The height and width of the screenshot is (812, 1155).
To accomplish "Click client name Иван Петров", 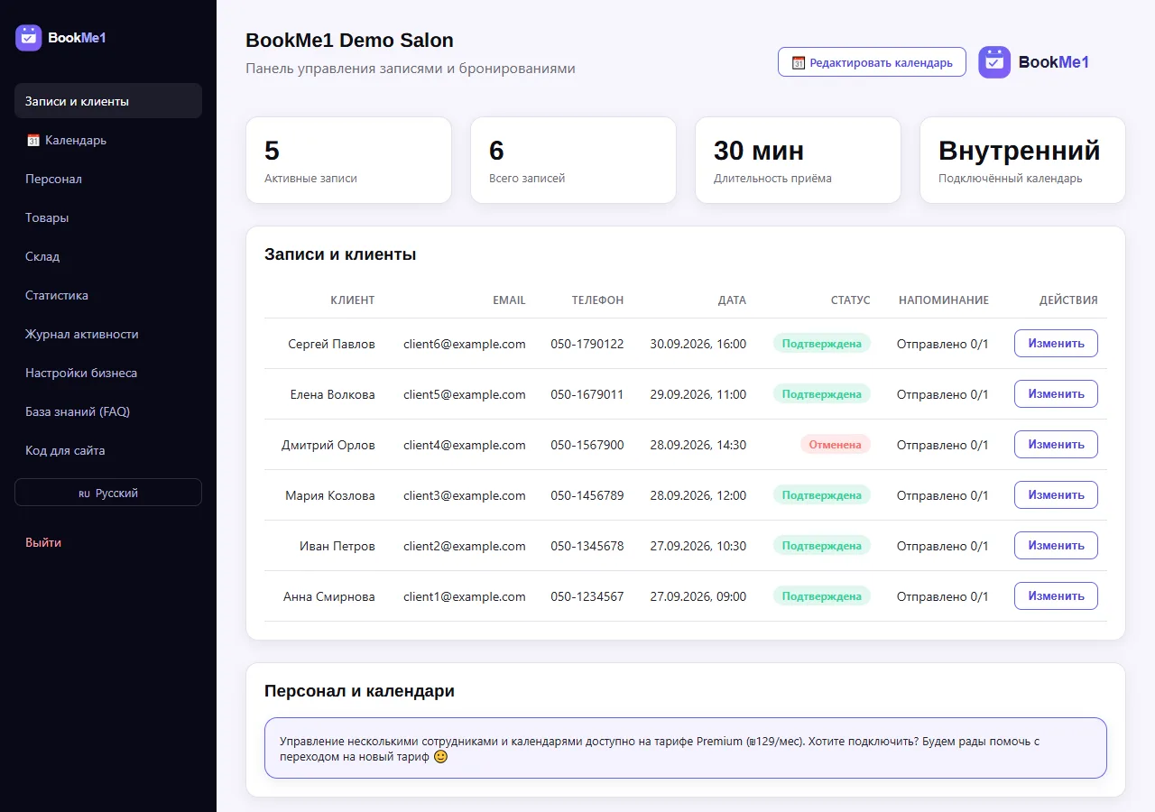I will point(337,546).
